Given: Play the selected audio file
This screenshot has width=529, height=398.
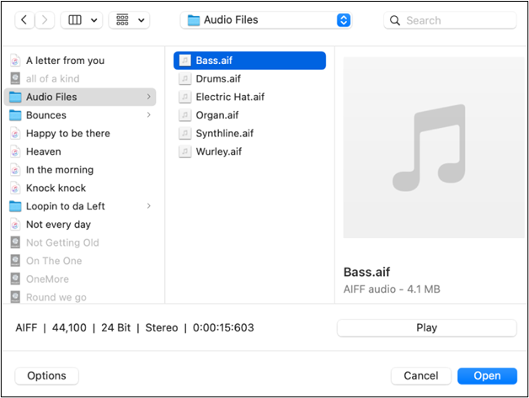Looking at the screenshot, I should pyautogui.click(x=427, y=328).
